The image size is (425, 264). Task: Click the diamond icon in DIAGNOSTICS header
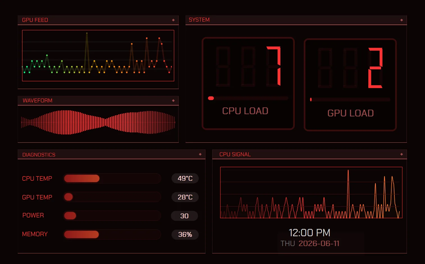(x=200, y=154)
